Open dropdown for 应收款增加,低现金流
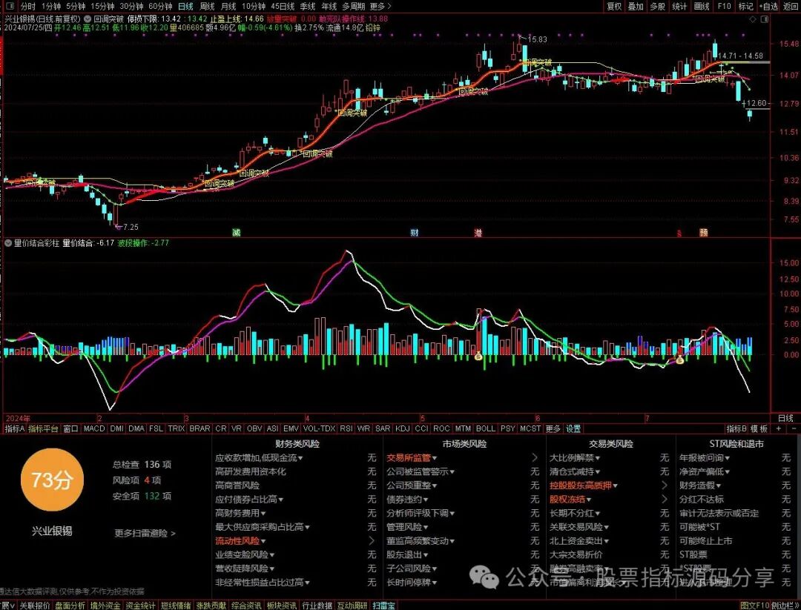This screenshot has width=801, height=610. [300, 458]
